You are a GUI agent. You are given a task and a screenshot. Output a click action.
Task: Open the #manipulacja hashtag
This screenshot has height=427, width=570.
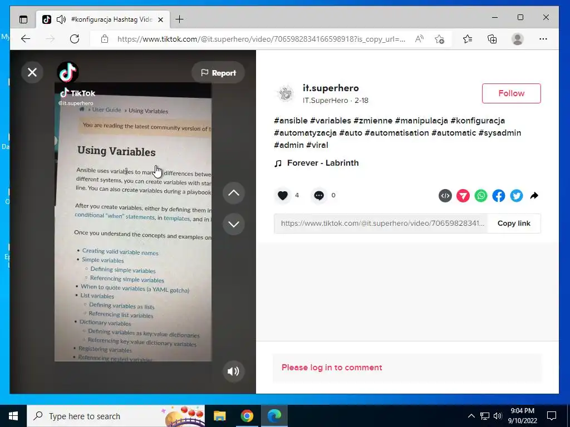421,121
